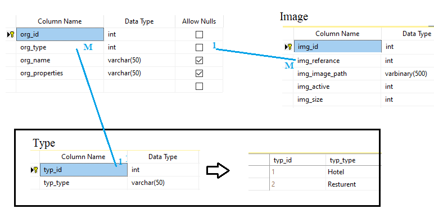Select the Hotel value cell
The image size is (434, 222).
352,172
